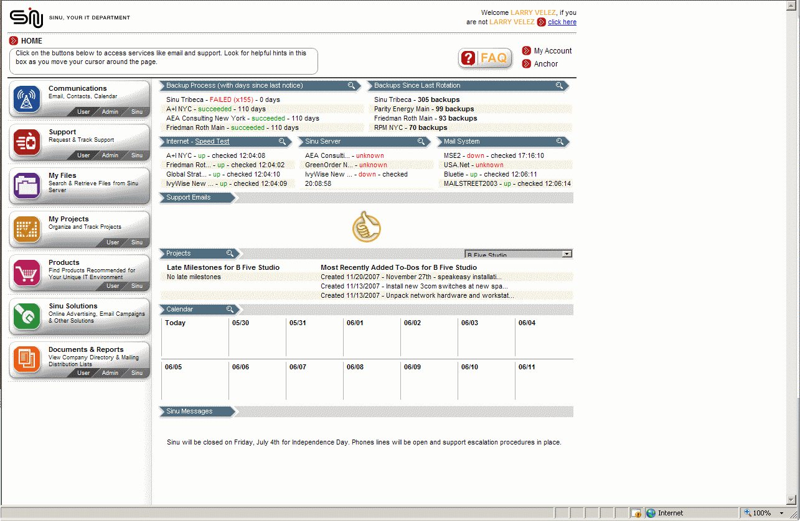Viewport: 800px width, 521px height.
Task: Run the Internet Speed Test link
Action: 212,141
